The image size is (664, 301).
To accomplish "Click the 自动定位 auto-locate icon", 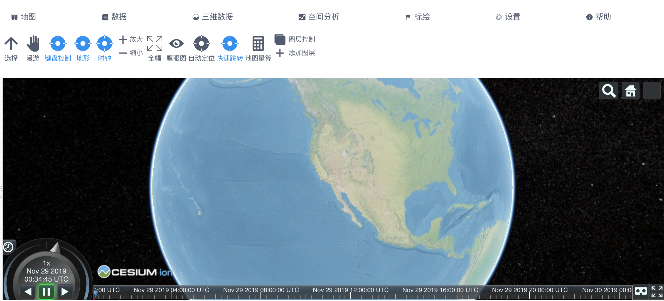I will coord(201,44).
